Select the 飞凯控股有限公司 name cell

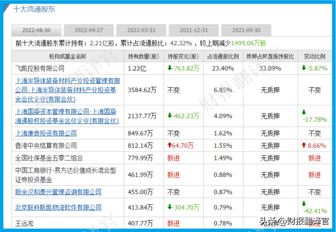pyautogui.click(x=40, y=68)
